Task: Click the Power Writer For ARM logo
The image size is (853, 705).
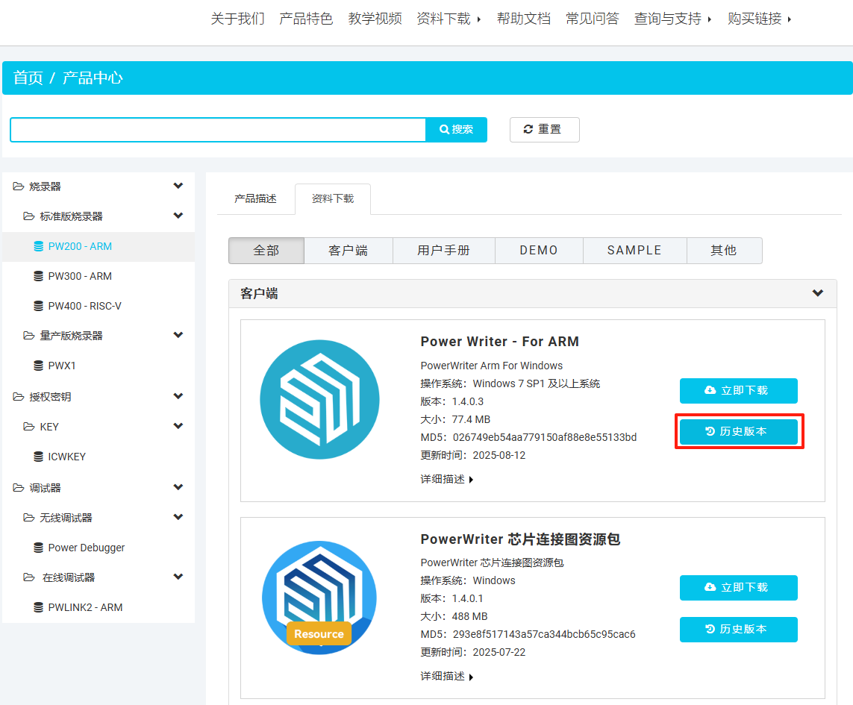Action: pos(319,400)
